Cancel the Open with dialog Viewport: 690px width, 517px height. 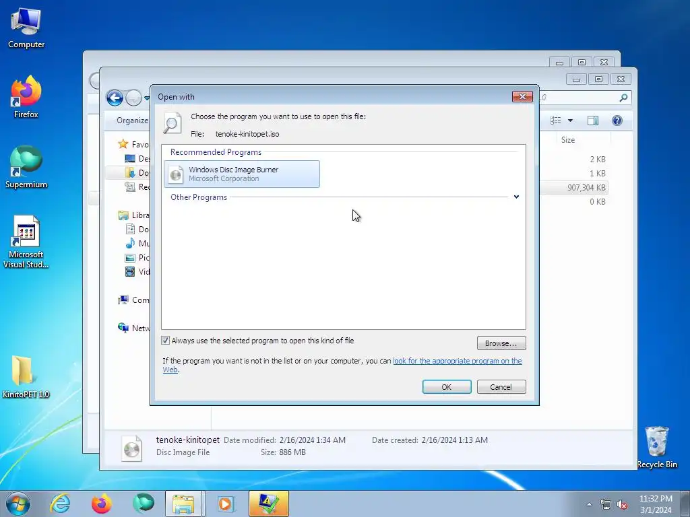pos(501,387)
